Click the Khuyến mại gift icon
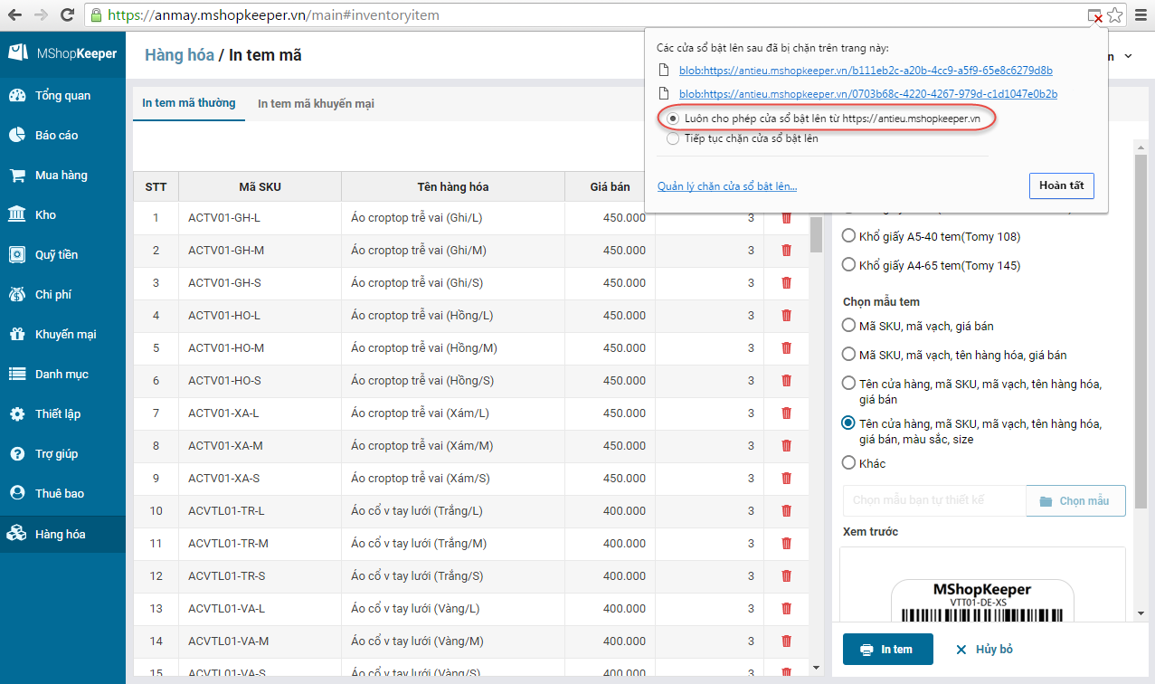 [x=16, y=335]
